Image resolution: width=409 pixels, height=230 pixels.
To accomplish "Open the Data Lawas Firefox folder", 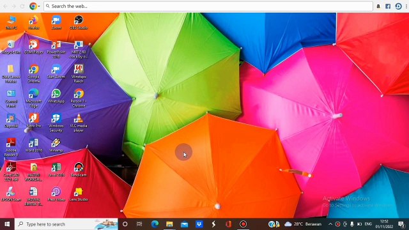I will [12, 73].
